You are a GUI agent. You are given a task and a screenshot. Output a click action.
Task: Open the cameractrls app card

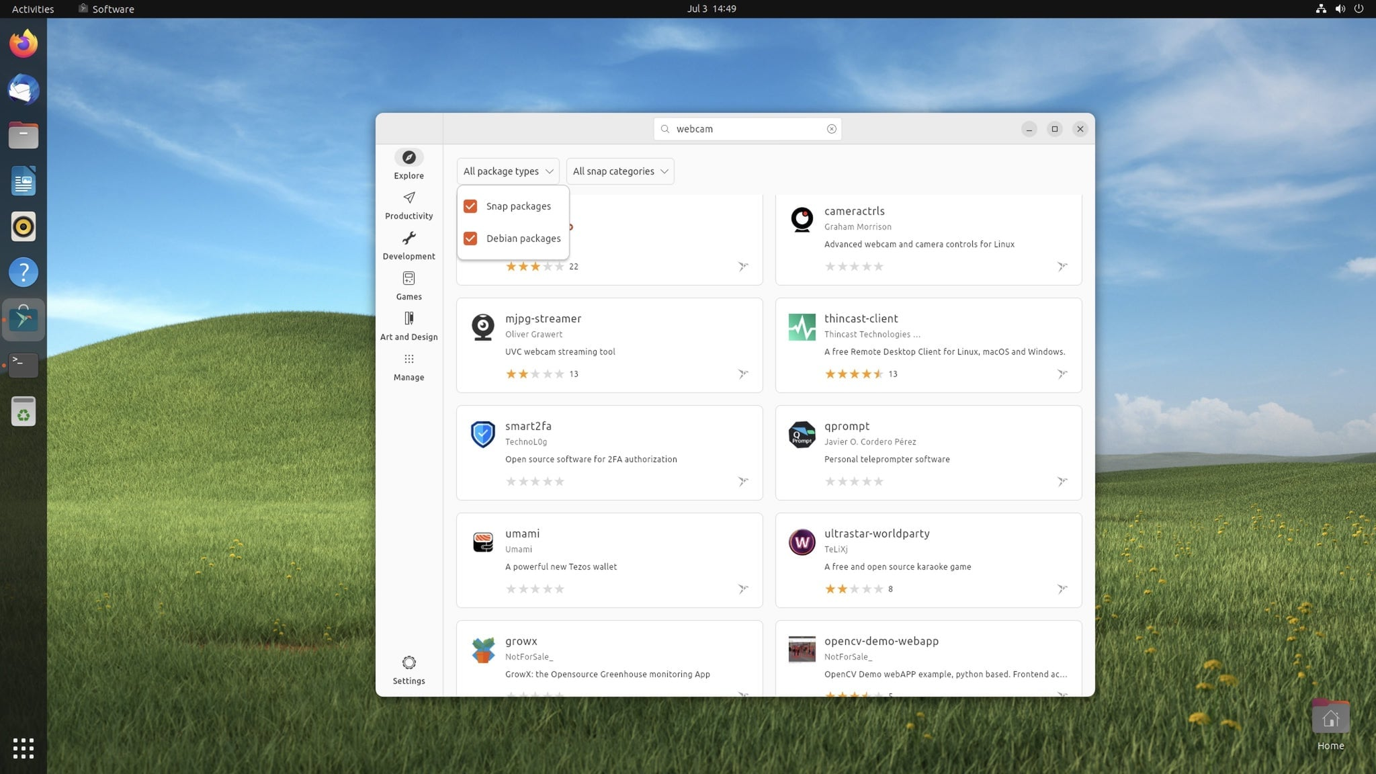(x=929, y=239)
